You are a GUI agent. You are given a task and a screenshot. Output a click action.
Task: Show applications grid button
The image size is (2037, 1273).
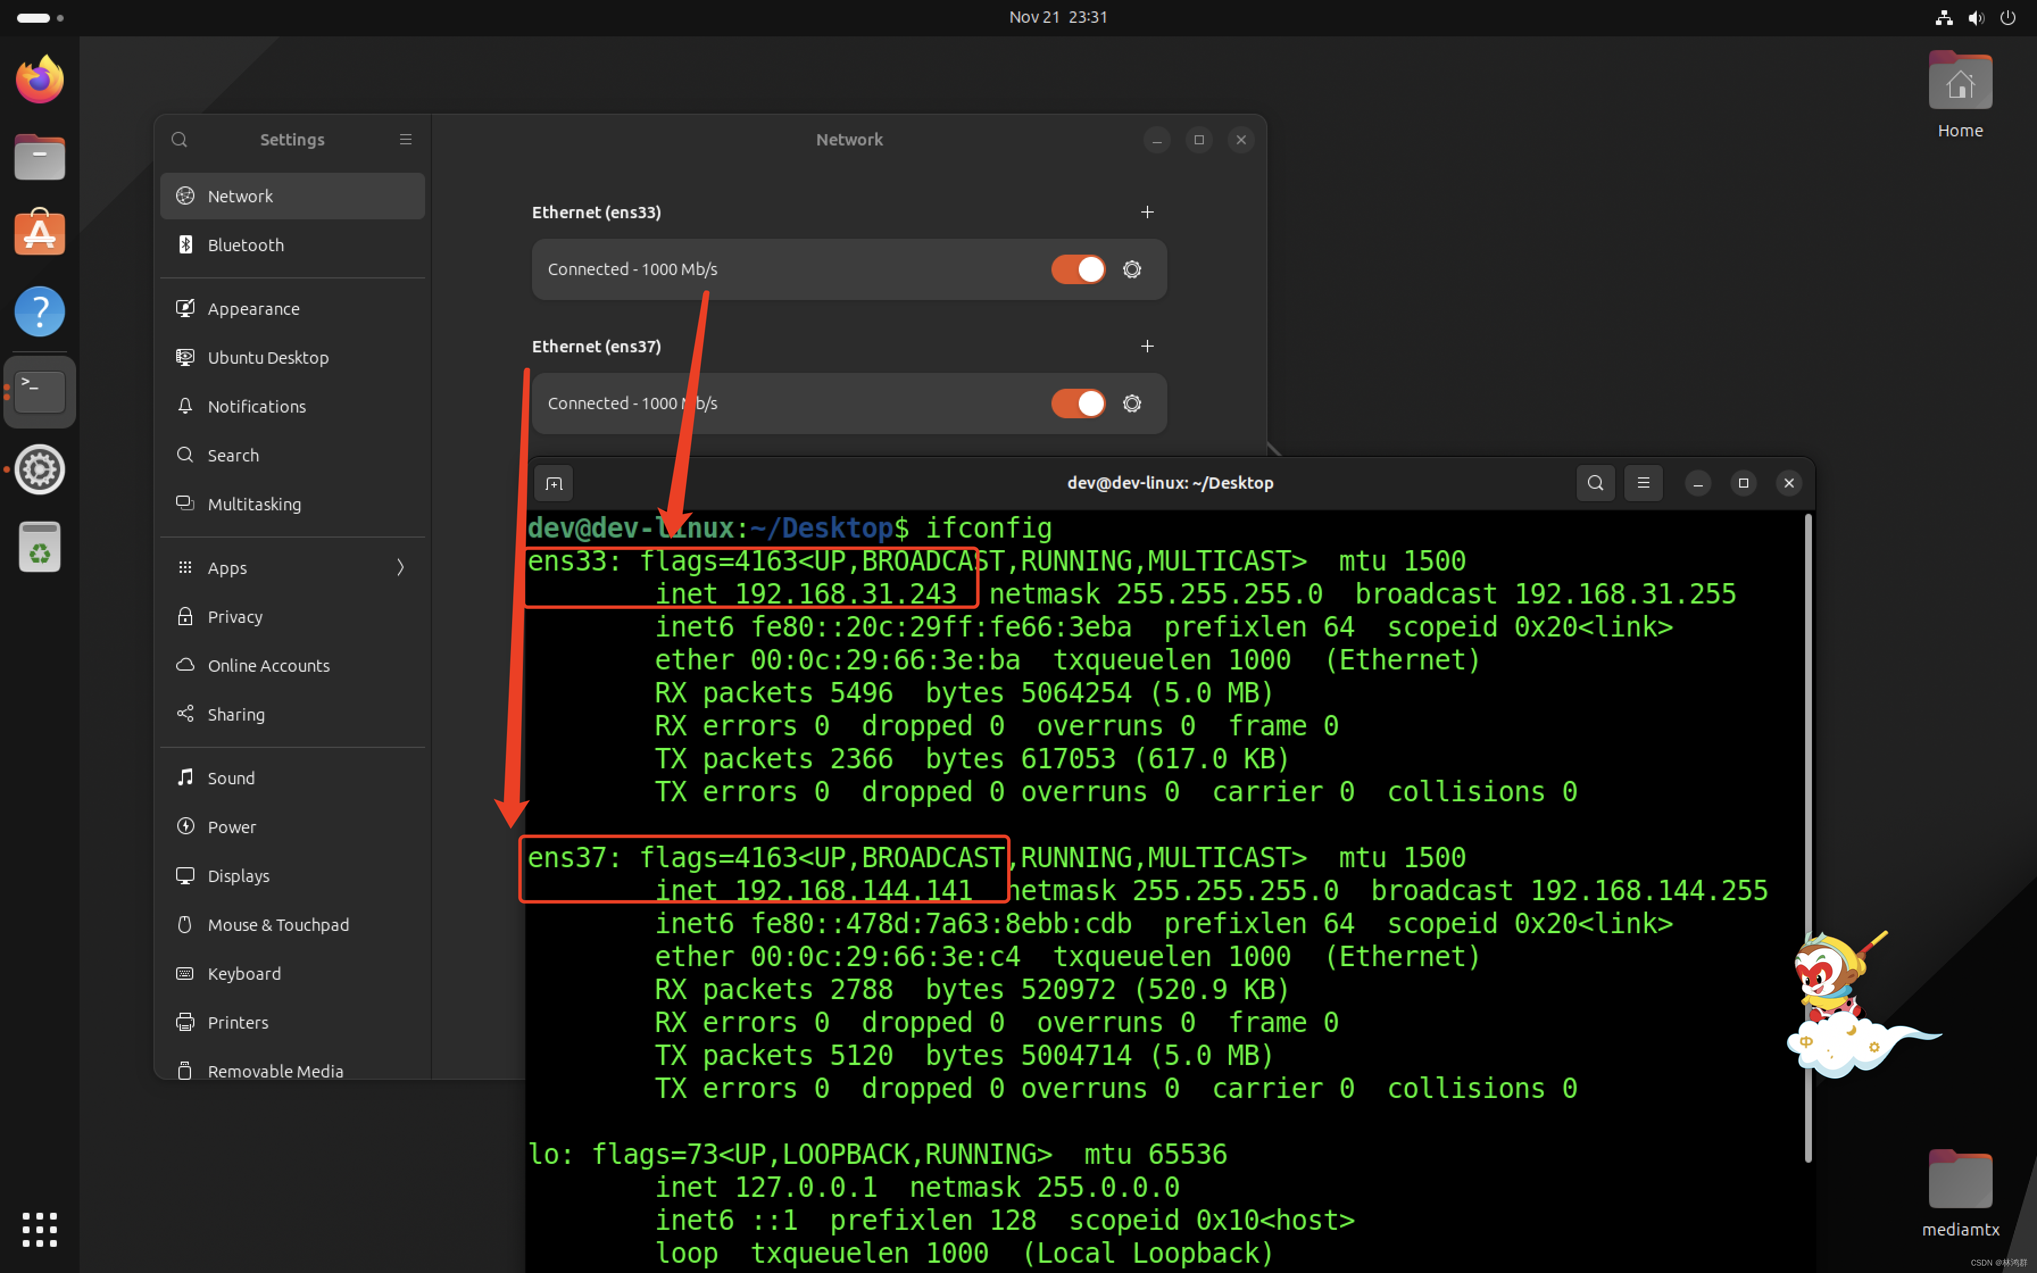coord(40,1229)
